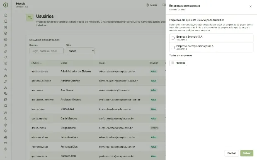Check the Empresa Exemplo S.A. checkbox
The image size is (257, 160).
pos(173,38)
